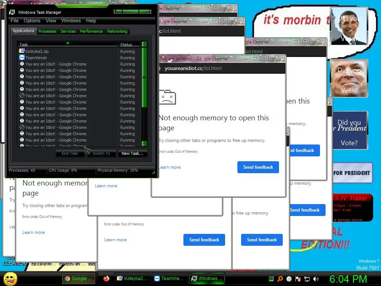Open the Windows menu in Task Manager
Viewport: 381px width, 286px height.
point(71,21)
